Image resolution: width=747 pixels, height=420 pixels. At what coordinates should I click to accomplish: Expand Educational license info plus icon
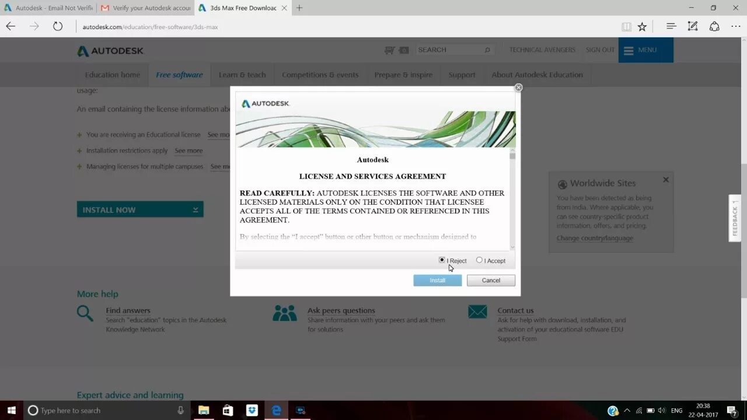[x=79, y=135]
